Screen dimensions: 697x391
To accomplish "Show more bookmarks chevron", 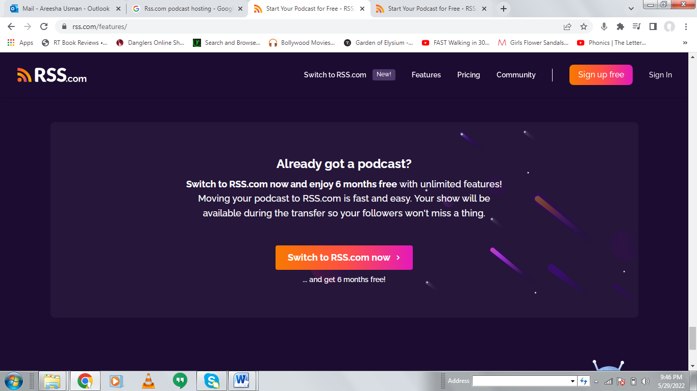I will 685,43.
